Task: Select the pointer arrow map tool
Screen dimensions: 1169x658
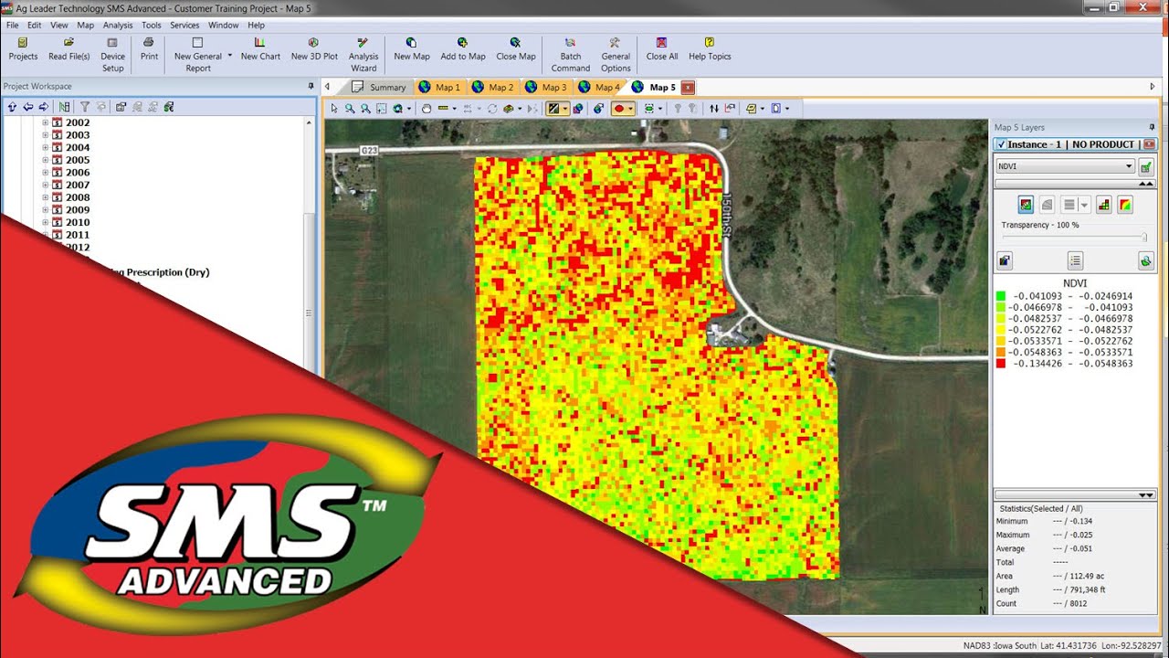Action: coord(334,108)
